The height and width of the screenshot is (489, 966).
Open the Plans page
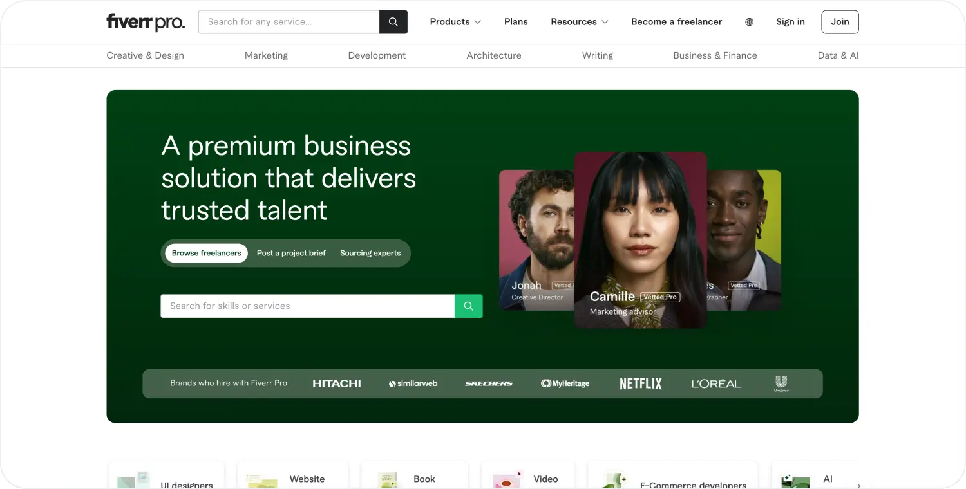tap(516, 22)
